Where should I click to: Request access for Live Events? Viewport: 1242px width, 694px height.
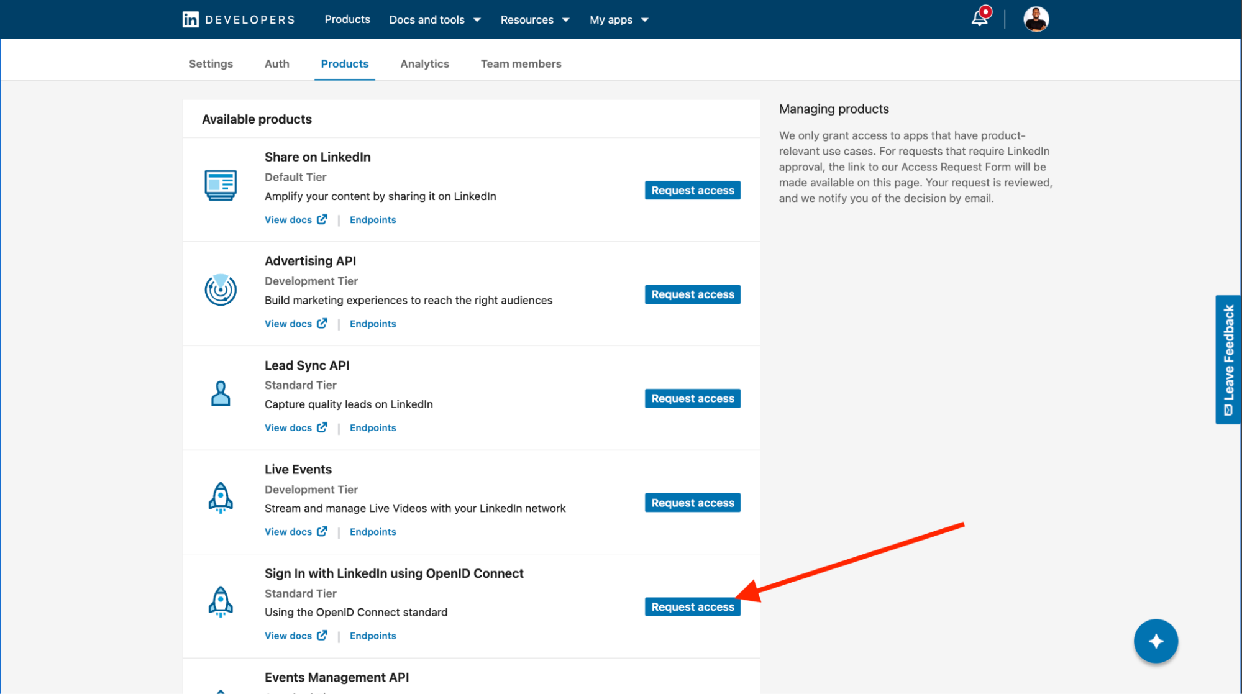[x=693, y=503]
